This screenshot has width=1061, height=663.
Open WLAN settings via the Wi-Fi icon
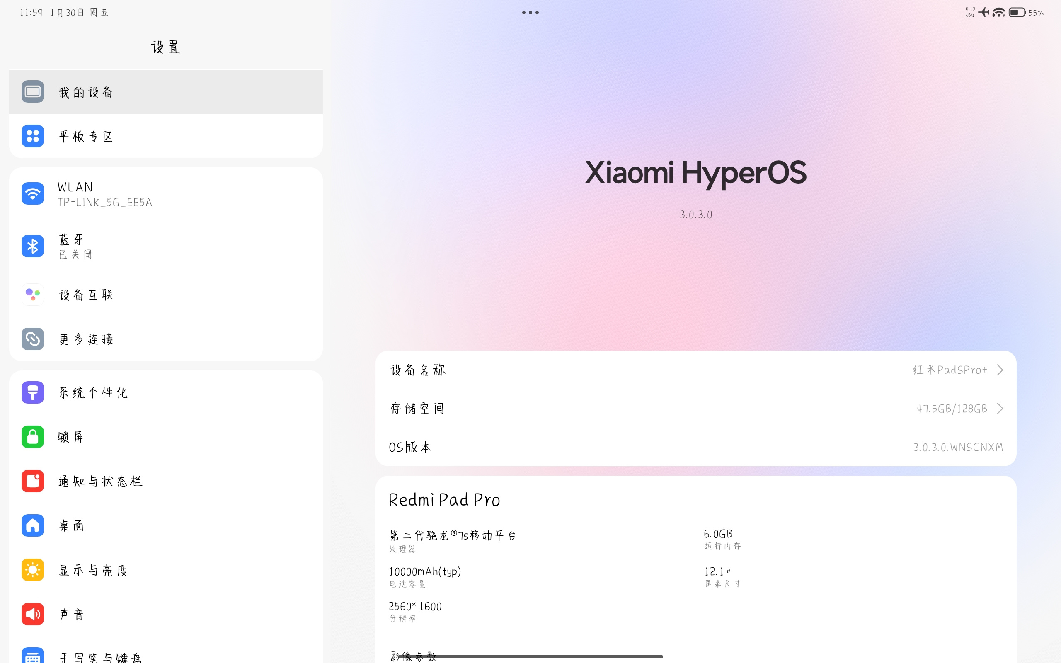[x=32, y=194]
